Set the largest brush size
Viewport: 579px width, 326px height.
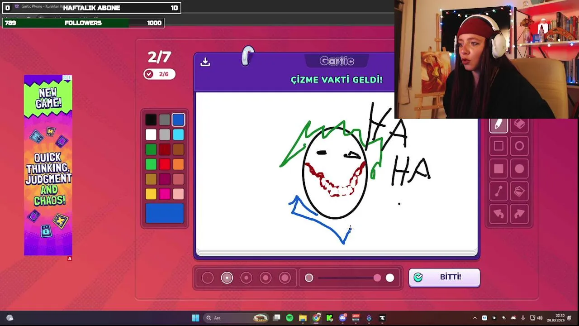285,278
